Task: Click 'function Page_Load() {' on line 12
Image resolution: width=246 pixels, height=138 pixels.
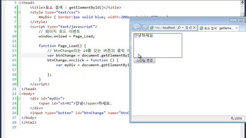Action: click(x=62, y=46)
